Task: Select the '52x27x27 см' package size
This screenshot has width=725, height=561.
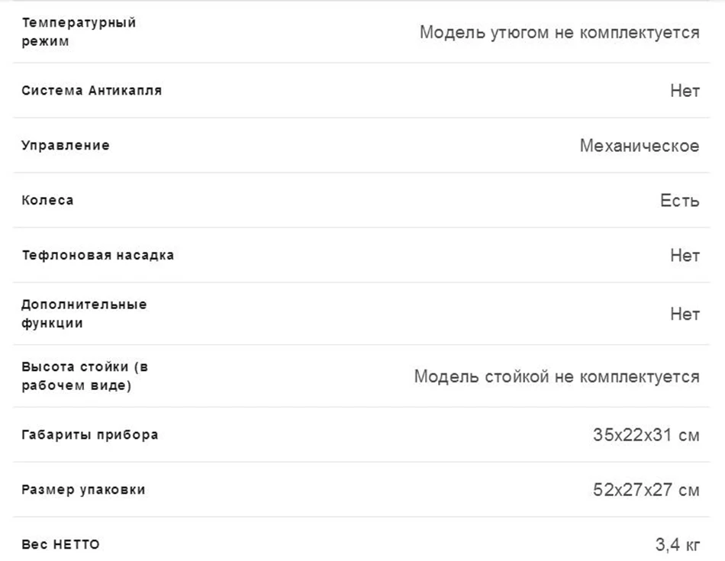Action: point(646,490)
